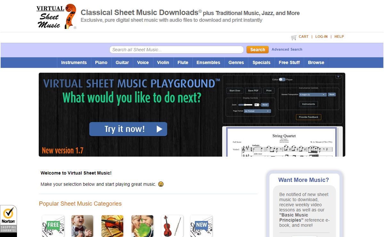Toggle the Editor/Player switch in banner

point(282,79)
